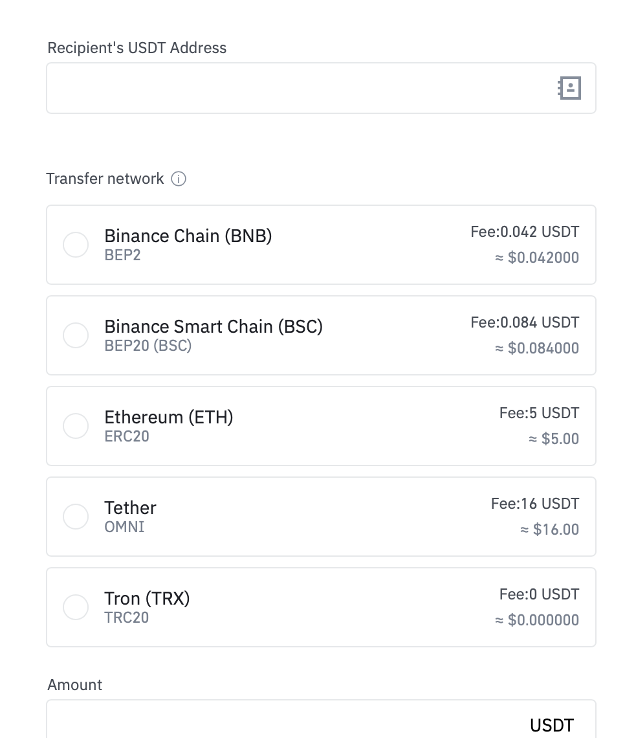Choose the TRC20 network label
This screenshot has width=625, height=738.
(127, 618)
